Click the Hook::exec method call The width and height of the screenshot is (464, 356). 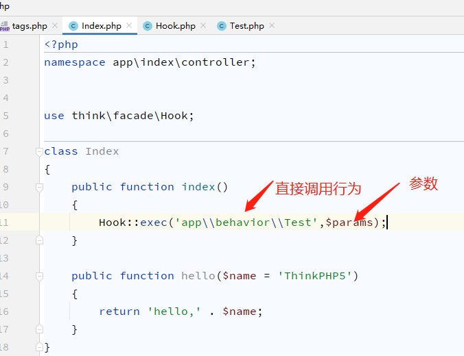tap(156, 222)
